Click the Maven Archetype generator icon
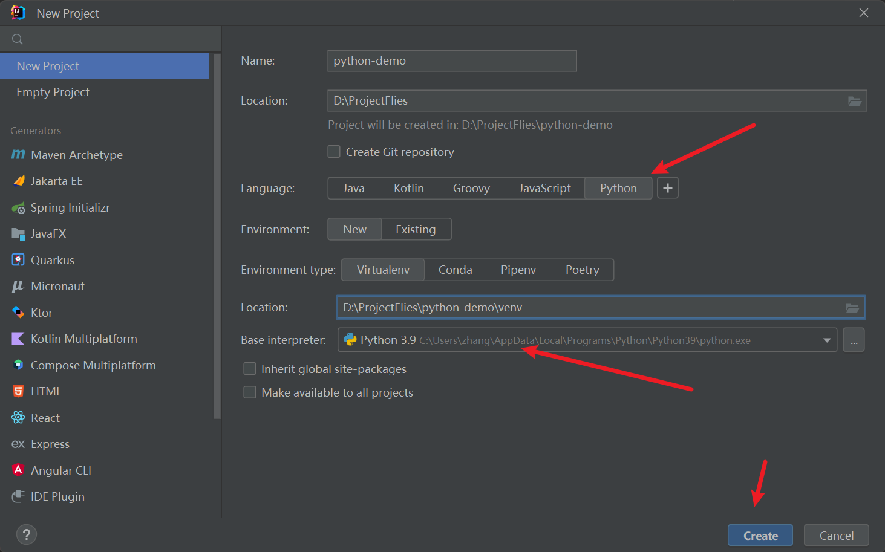The image size is (885, 552). [18, 155]
